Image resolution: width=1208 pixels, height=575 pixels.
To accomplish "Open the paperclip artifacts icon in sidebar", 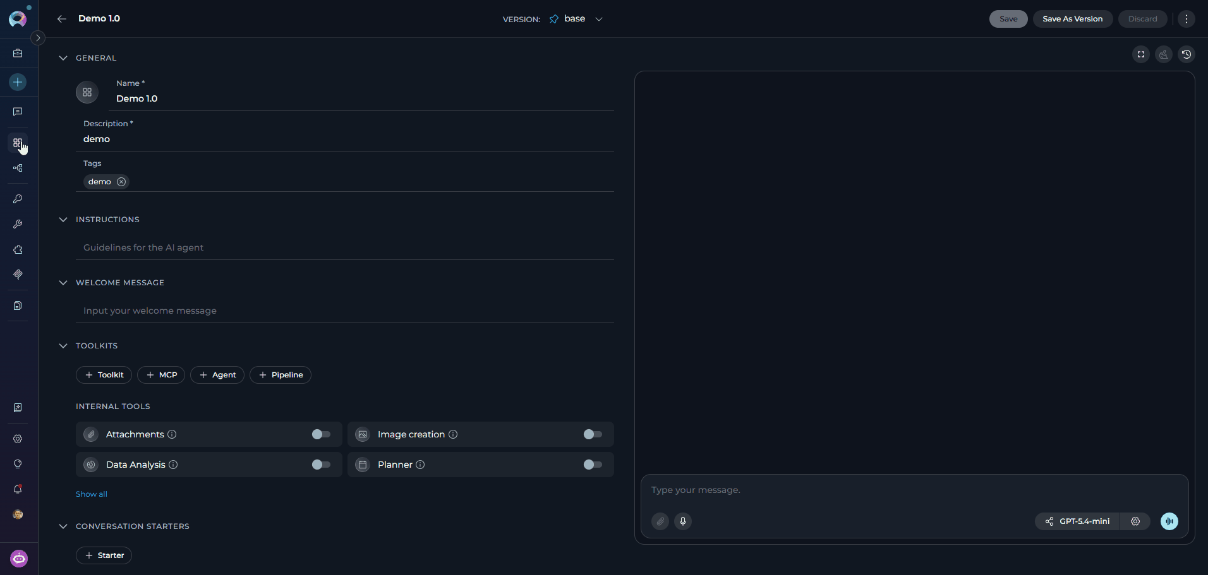I will coord(18,275).
